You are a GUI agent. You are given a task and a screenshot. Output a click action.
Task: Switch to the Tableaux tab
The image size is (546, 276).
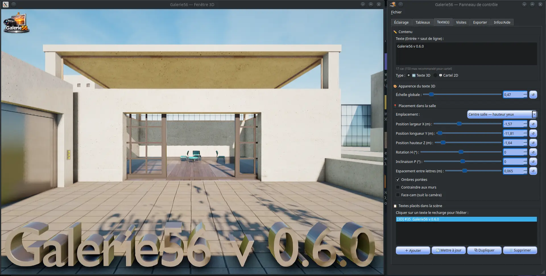tap(423, 22)
